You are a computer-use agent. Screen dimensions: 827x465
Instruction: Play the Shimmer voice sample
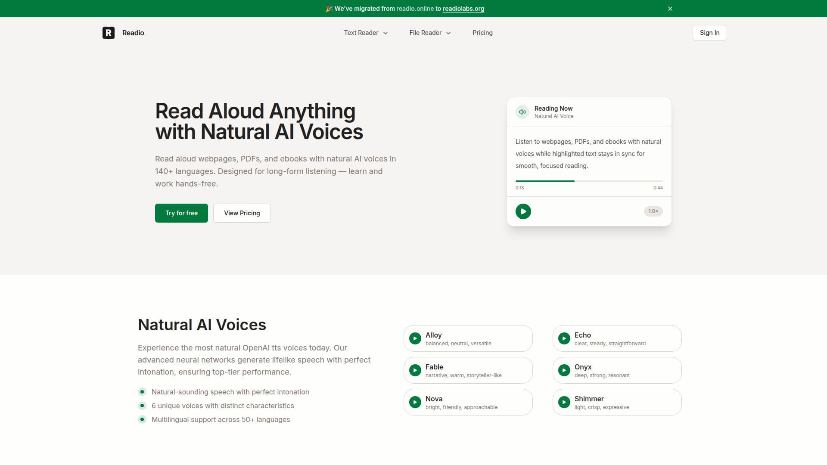(x=564, y=402)
